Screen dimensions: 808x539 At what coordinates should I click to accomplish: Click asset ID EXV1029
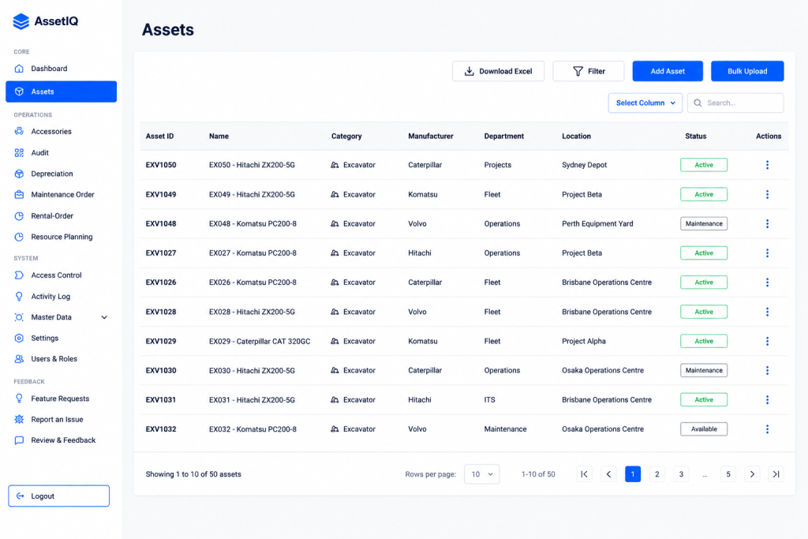click(161, 341)
